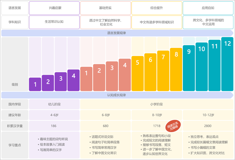Image resolution: width=235 pixels, height=160 pixels.
Task: Click the 语言发展 row label
Action: 15,8
